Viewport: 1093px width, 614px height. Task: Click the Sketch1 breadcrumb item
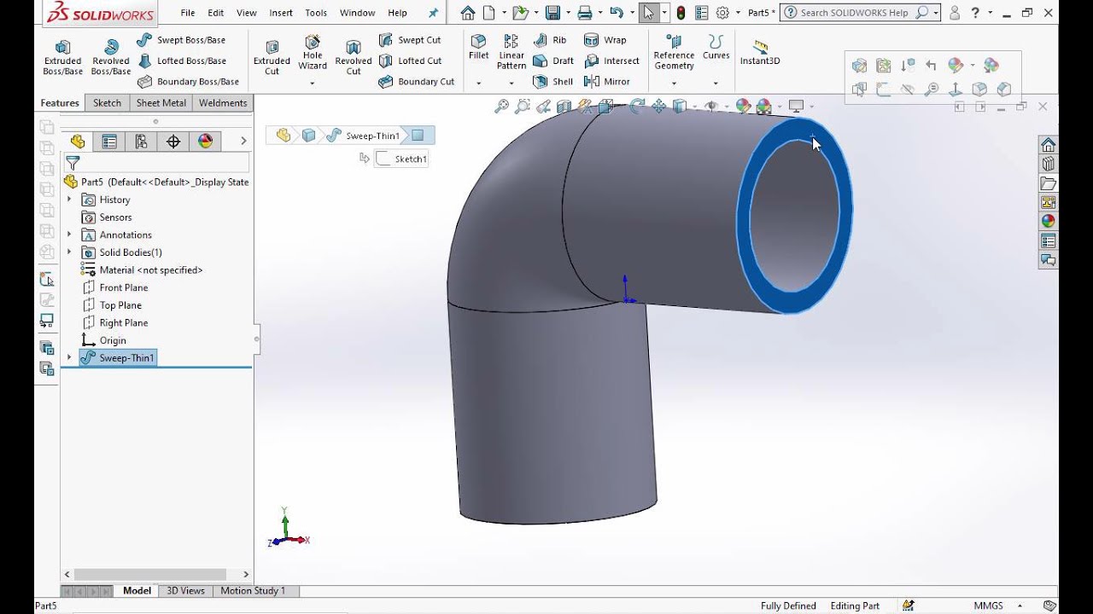401,159
